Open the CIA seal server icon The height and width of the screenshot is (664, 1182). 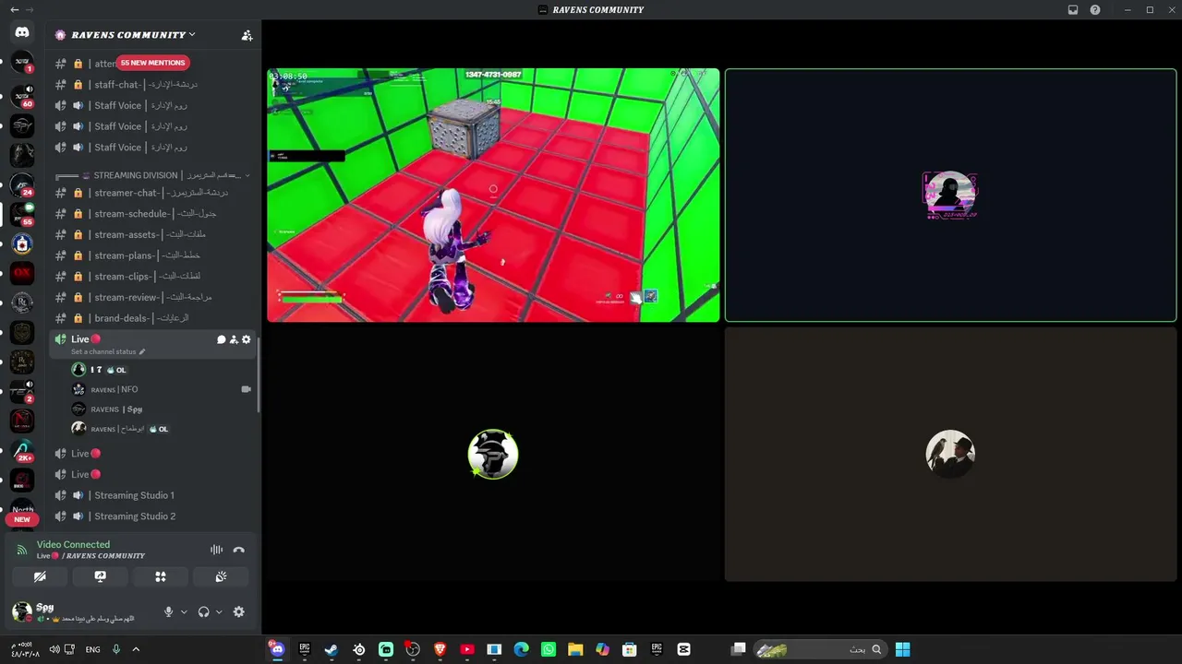click(x=22, y=243)
